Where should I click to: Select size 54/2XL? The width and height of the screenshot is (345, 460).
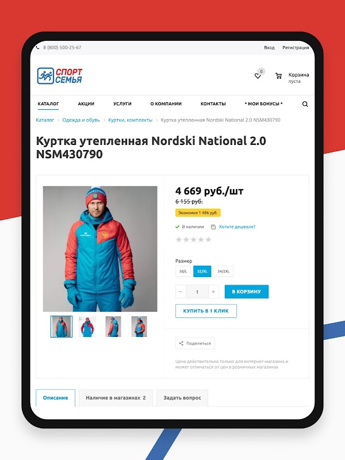(x=224, y=271)
